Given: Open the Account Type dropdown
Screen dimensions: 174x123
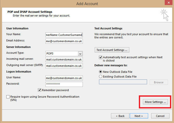Looking at the screenshot, I should pos(80,53).
